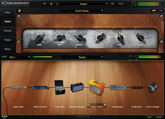Select the Male De-Esser blue rack unit
Screen dimensions: 165x119
40,87
